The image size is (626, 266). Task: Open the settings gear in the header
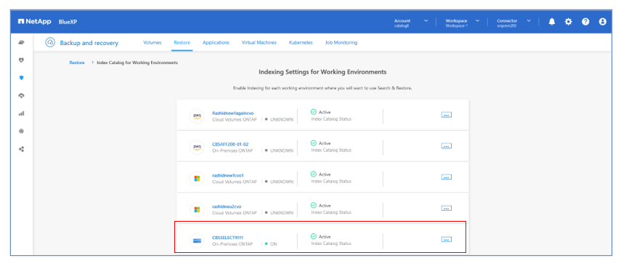click(568, 22)
